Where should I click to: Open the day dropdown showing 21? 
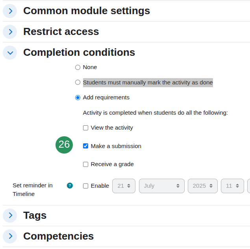click(x=124, y=186)
